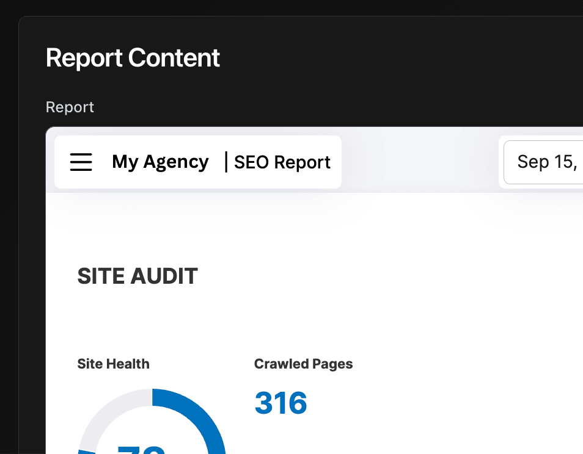Open the hamburger menu icon

click(x=81, y=162)
